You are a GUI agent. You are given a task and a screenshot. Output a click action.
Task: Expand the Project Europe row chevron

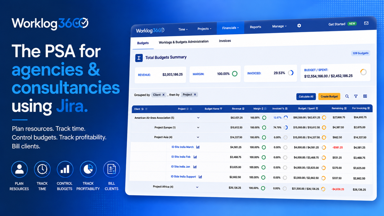tap(198, 127)
